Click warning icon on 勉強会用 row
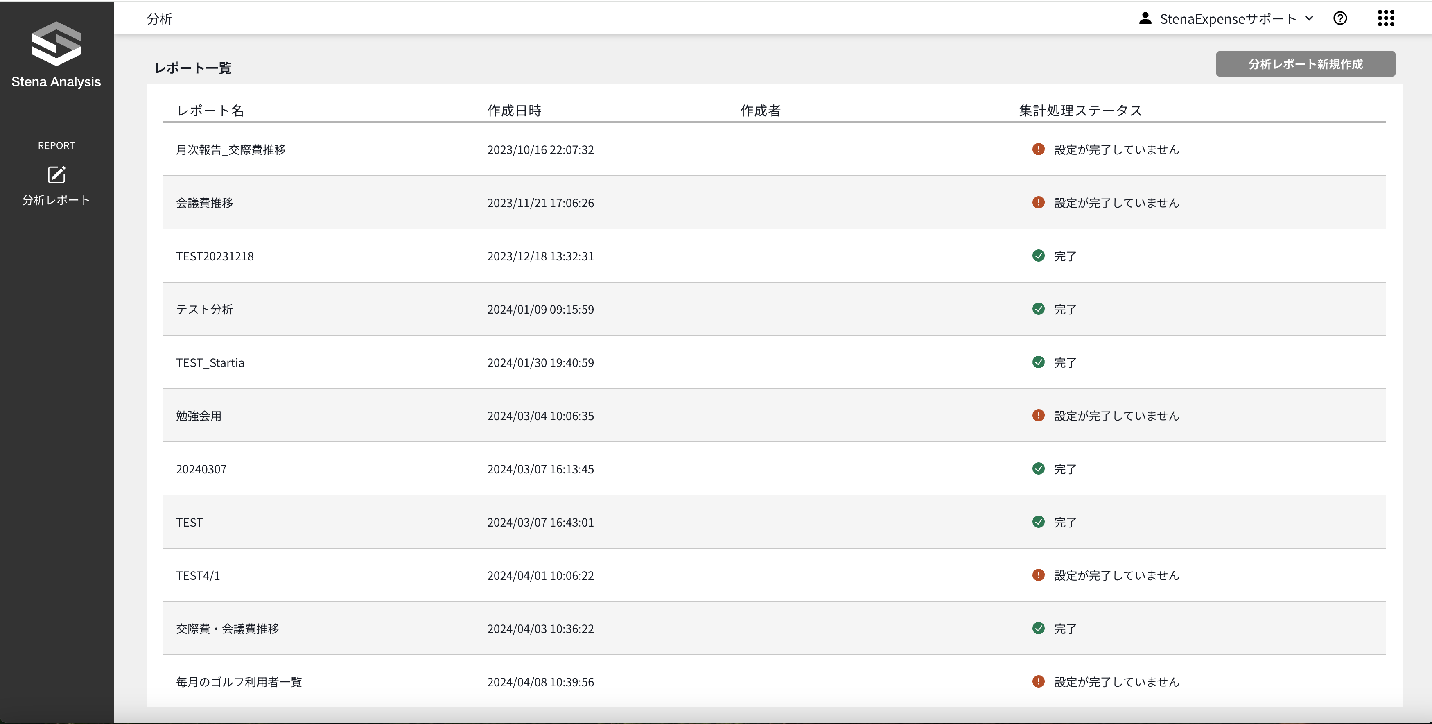 point(1038,415)
